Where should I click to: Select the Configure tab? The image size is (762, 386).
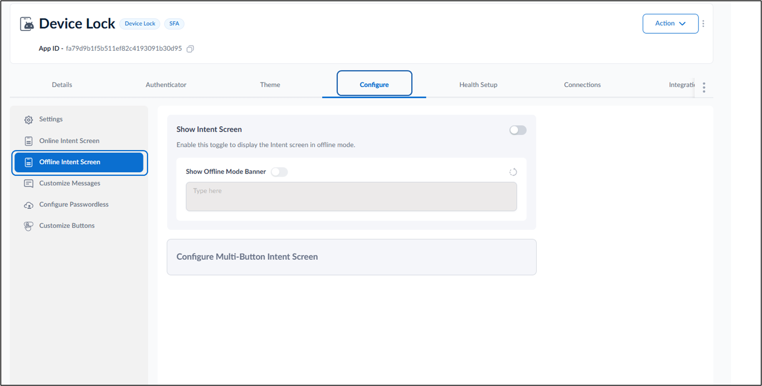click(374, 85)
